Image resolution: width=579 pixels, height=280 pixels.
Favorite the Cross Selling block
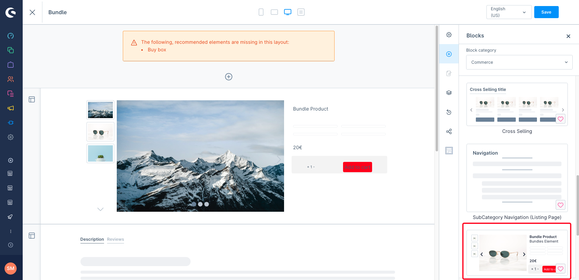pyautogui.click(x=561, y=119)
